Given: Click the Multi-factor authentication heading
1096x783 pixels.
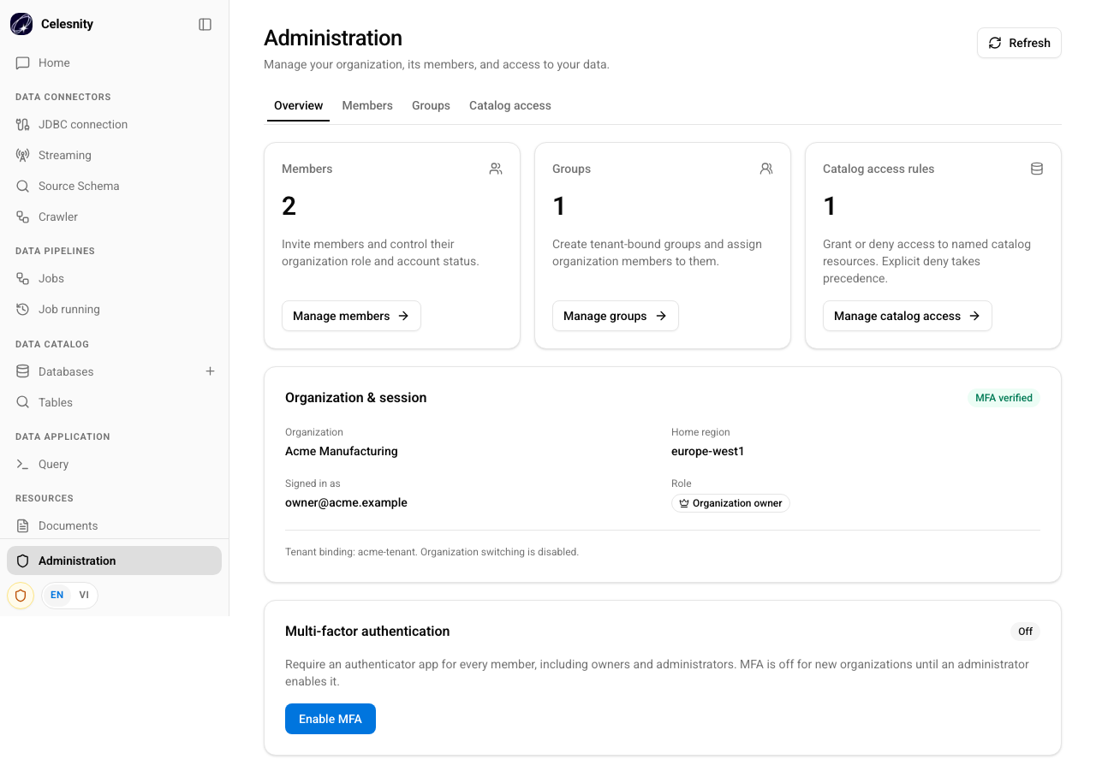Looking at the screenshot, I should point(367,632).
